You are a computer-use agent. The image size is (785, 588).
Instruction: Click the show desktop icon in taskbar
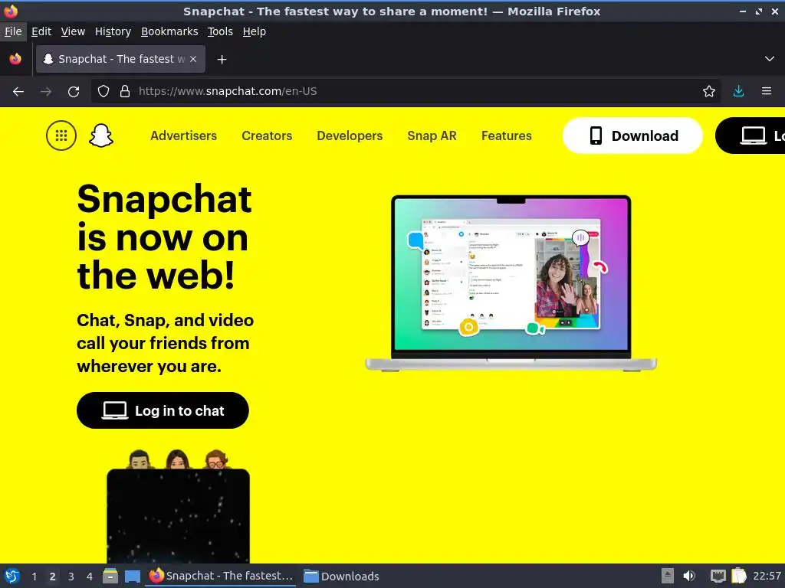[132, 577]
